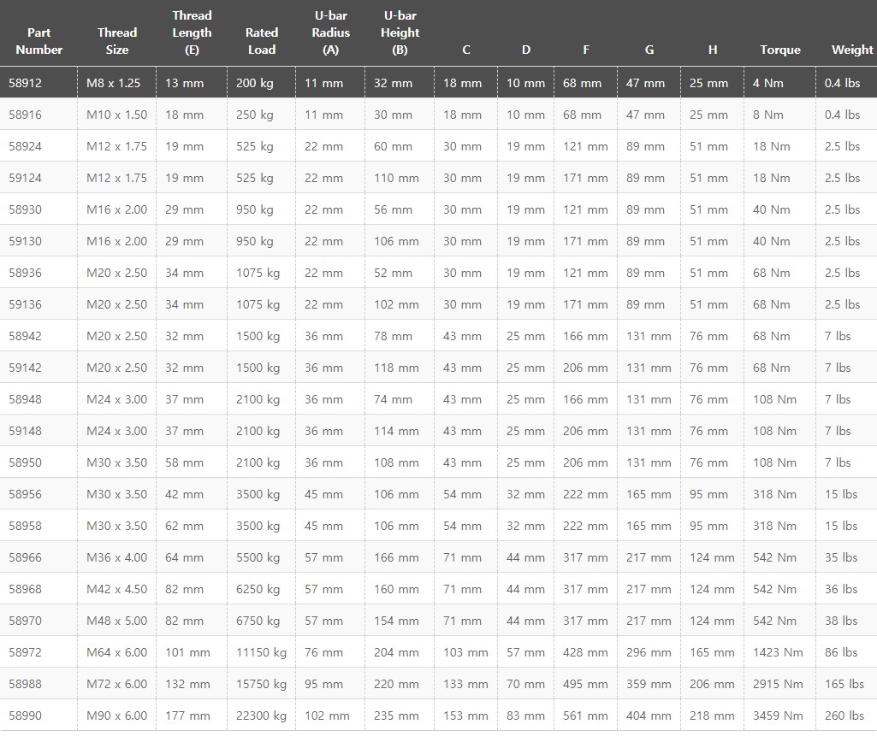
Task: Click rated load 11150 kg
Action: [261, 652]
